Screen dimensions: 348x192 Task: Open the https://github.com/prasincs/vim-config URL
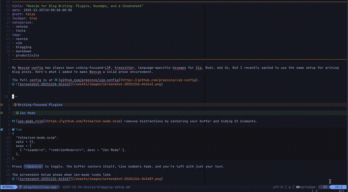[x=159, y=80]
